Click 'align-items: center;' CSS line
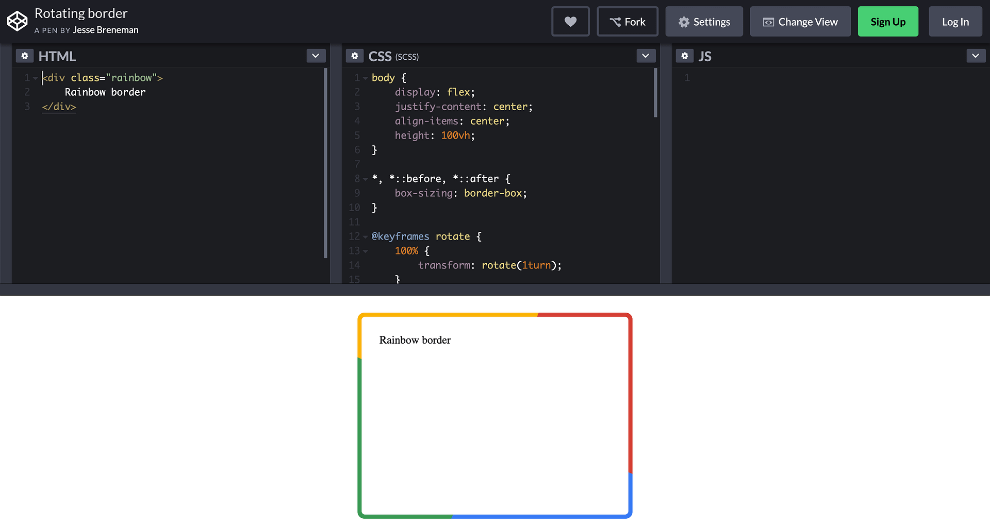Screen dimensions: 990x527 click(x=452, y=121)
